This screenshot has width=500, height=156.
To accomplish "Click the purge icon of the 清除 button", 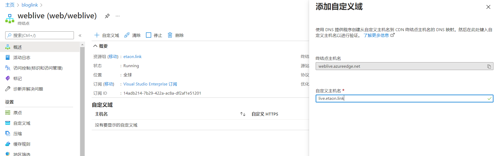I will [127, 35].
